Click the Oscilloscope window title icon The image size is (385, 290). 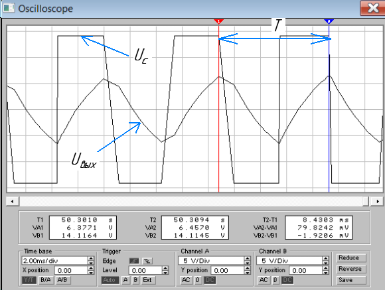[9, 8]
